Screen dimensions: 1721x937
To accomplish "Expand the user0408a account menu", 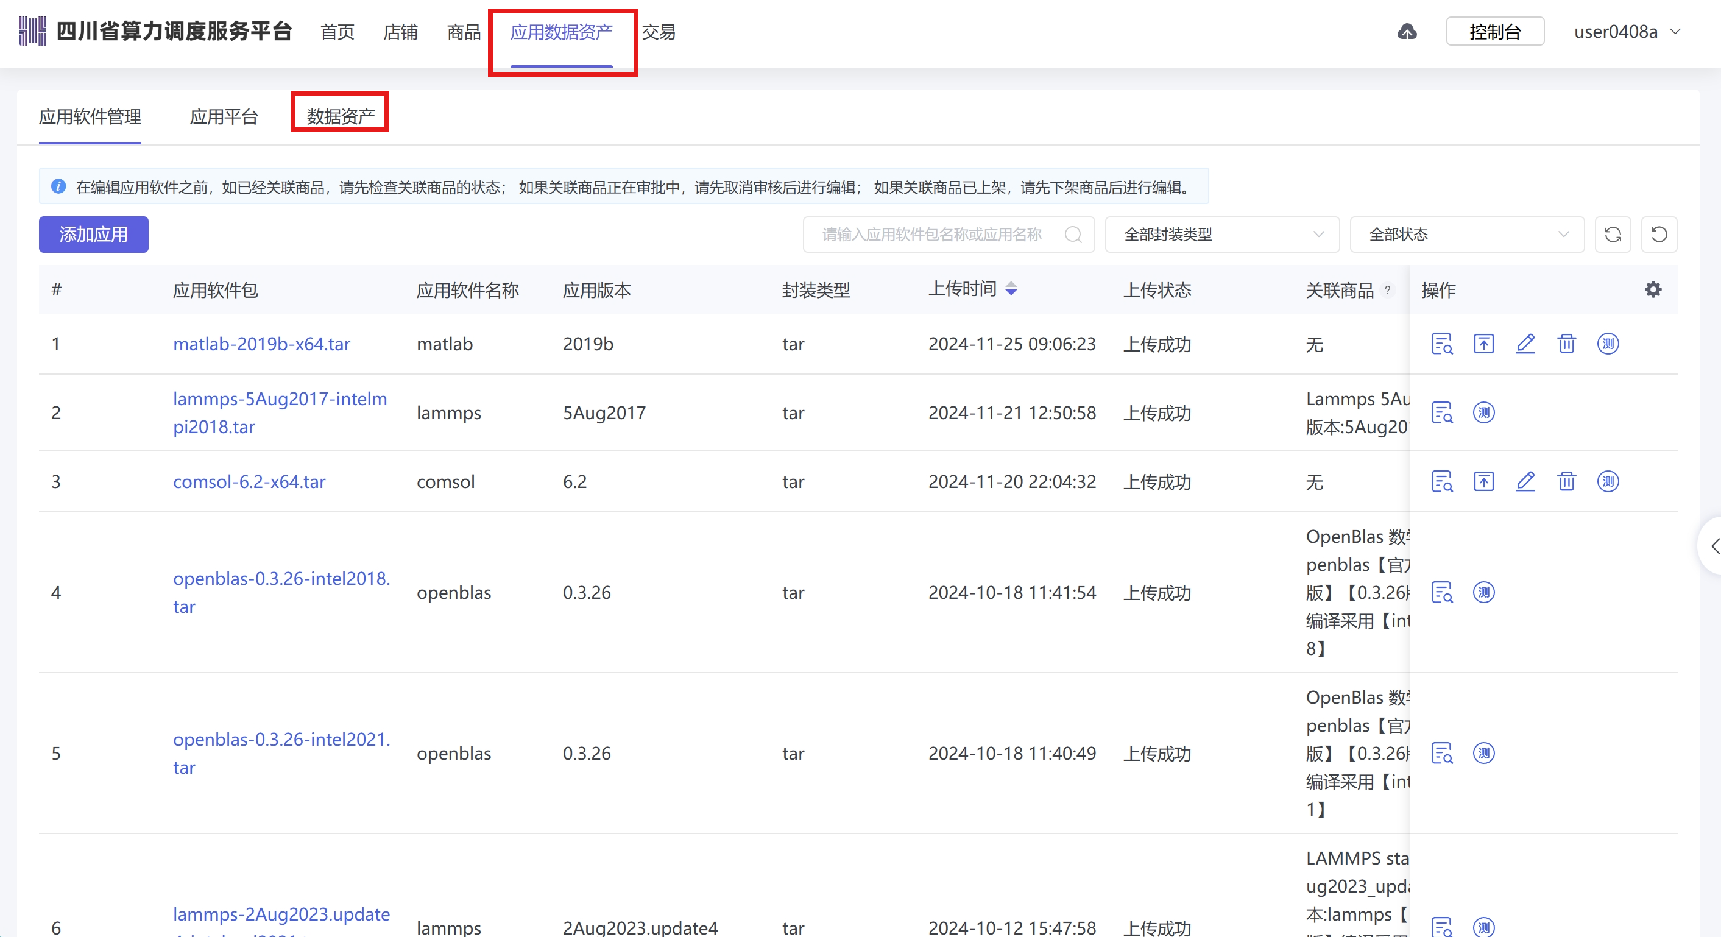I will [x=1627, y=32].
